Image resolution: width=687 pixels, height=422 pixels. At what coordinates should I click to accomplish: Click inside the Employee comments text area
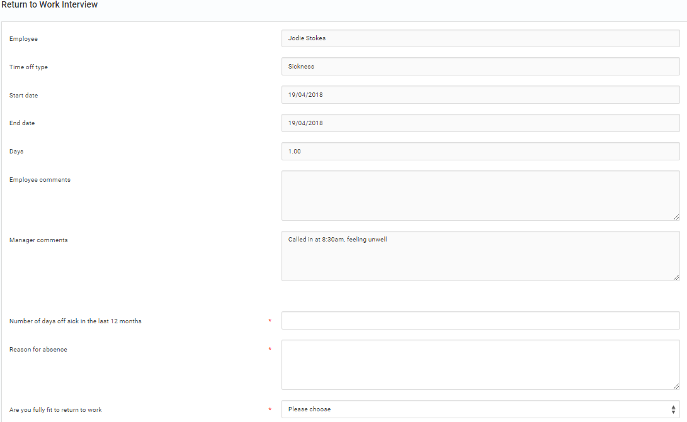click(480, 195)
